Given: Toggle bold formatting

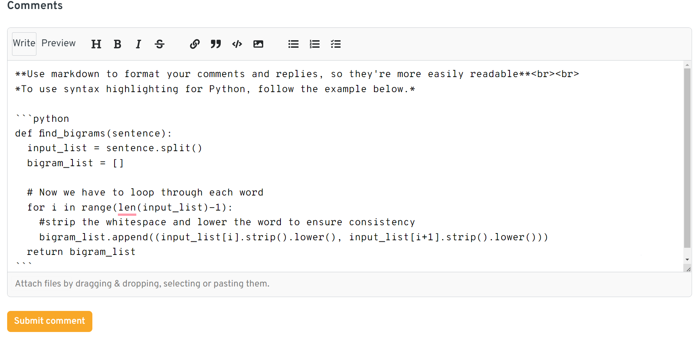Looking at the screenshot, I should coord(117,44).
